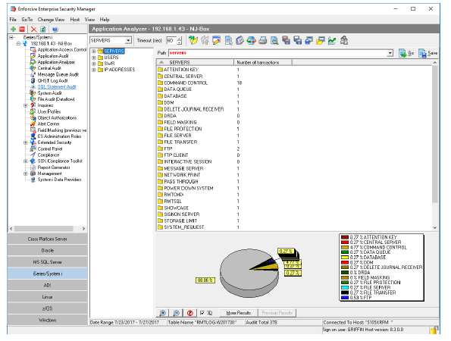This screenshot has height=341, width=451.
Task: Select the MS SQL Server platform panel
Action: point(48,262)
